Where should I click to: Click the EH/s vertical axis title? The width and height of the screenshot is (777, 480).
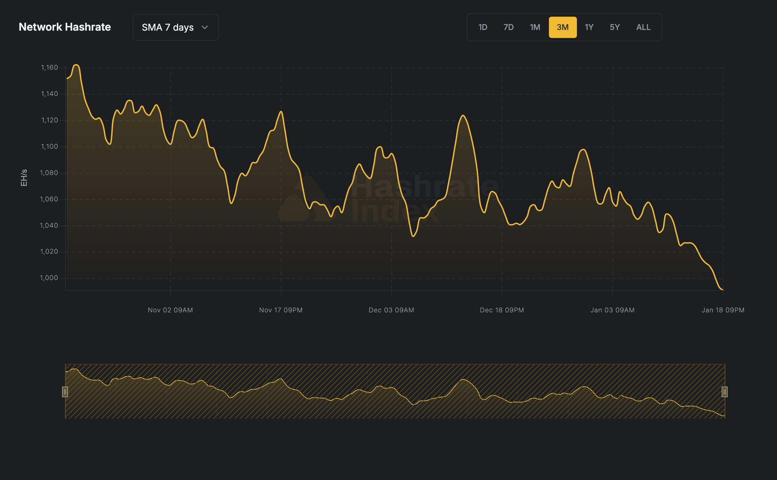(24, 177)
